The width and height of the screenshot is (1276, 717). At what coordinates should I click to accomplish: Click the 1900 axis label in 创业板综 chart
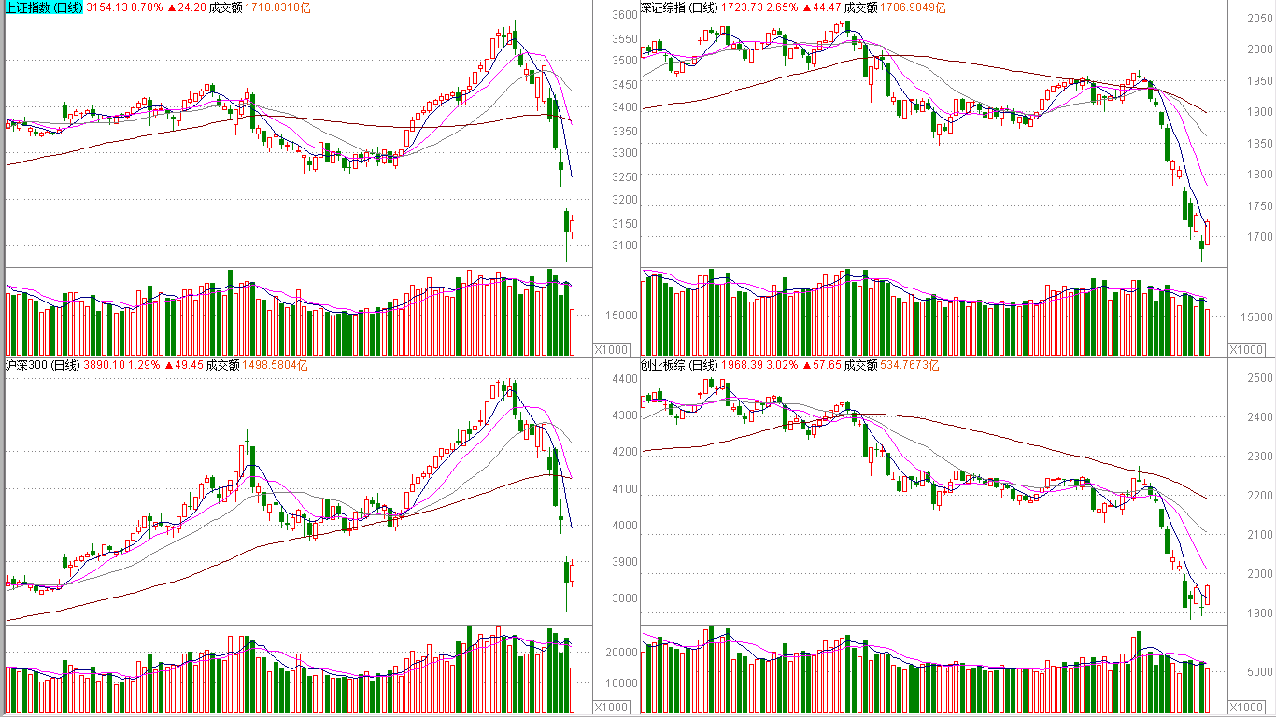[x=1260, y=613]
